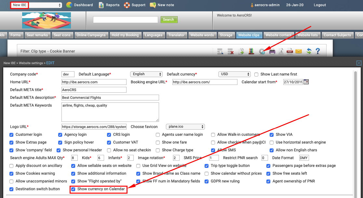The width and height of the screenshot is (363, 198).
Task: Click the Default META Keywords text area
Action: 110,112
